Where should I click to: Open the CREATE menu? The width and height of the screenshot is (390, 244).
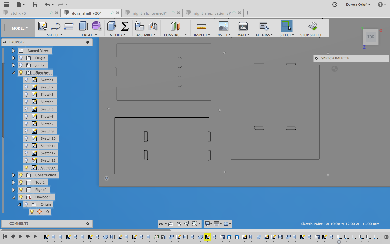[89, 35]
